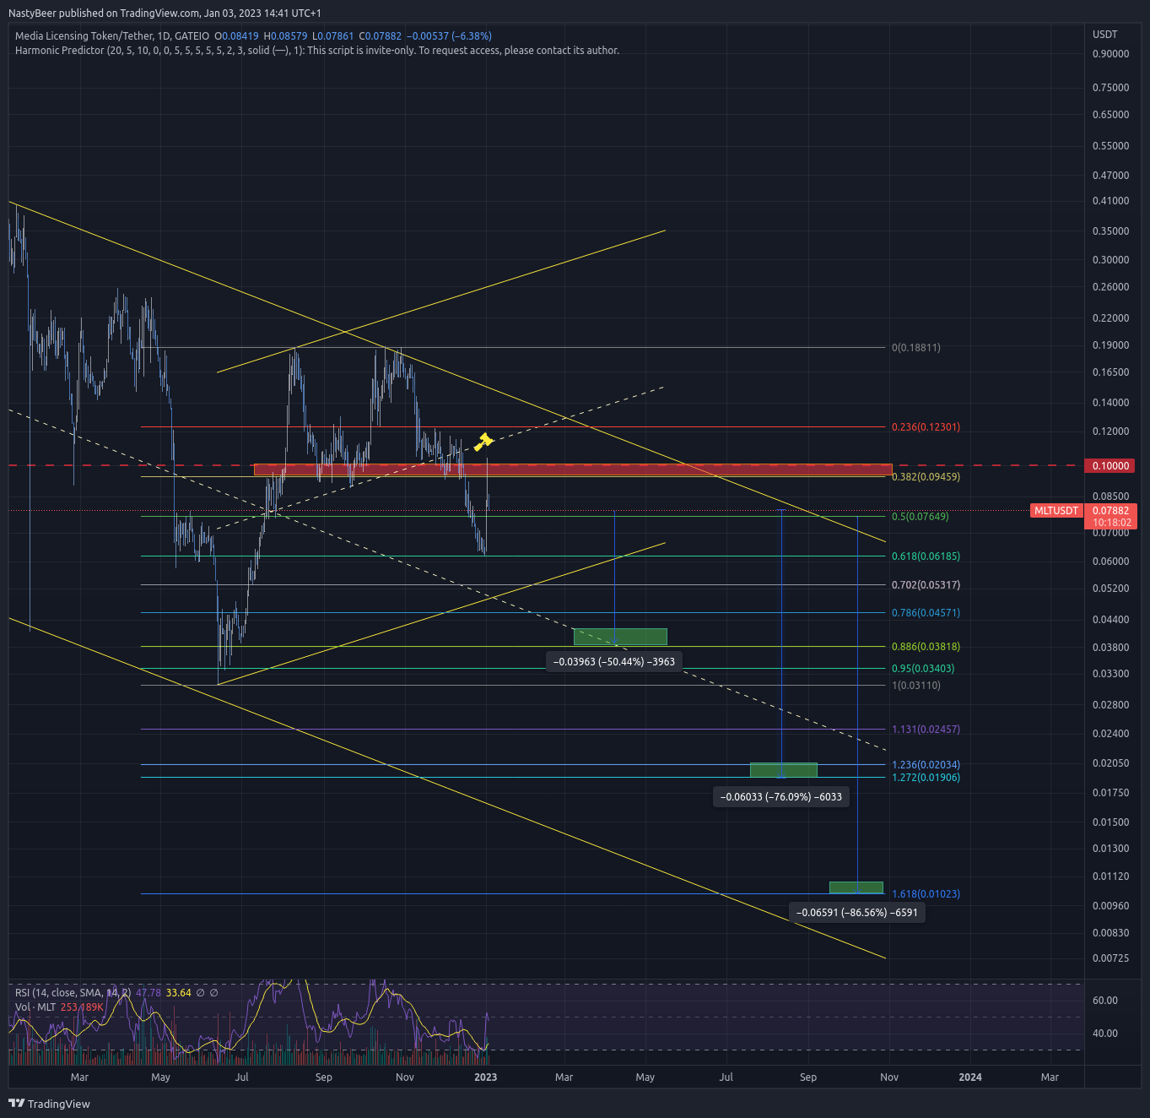Click the −0.06591 (−86.56%) measurement label
1150x1118 pixels.
click(x=857, y=913)
